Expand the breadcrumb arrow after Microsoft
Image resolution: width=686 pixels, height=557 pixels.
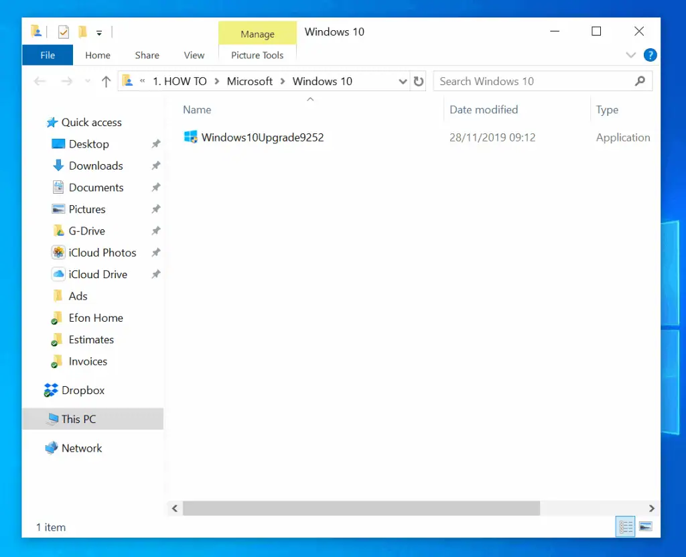click(x=283, y=82)
